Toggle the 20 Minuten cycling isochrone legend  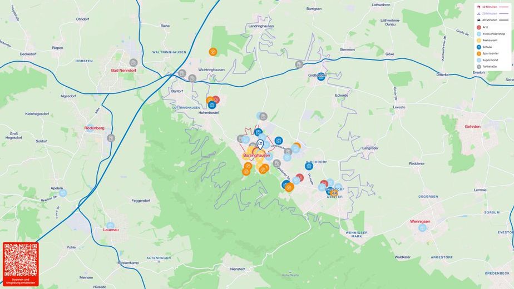(x=492, y=13)
